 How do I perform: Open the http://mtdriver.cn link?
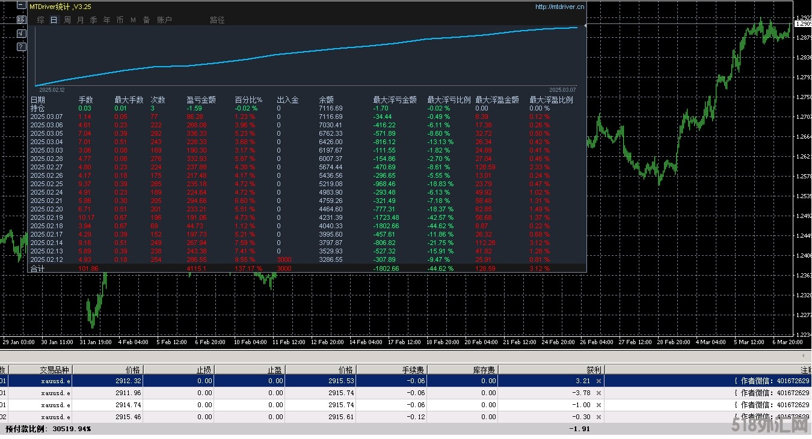coord(559,7)
